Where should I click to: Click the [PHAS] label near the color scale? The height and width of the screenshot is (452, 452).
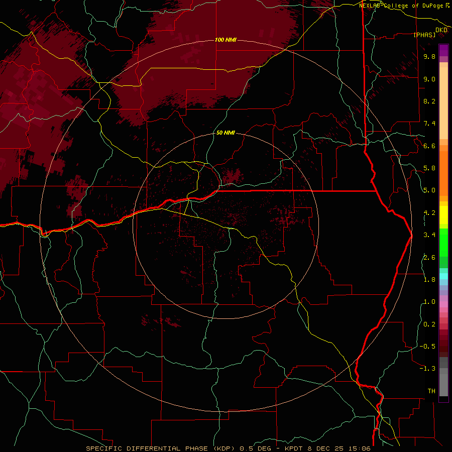coord(424,35)
